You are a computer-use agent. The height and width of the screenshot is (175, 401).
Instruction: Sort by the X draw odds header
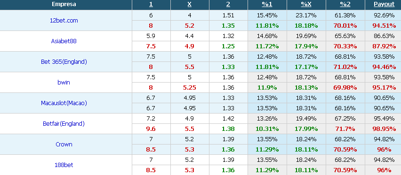click(190, 4)
